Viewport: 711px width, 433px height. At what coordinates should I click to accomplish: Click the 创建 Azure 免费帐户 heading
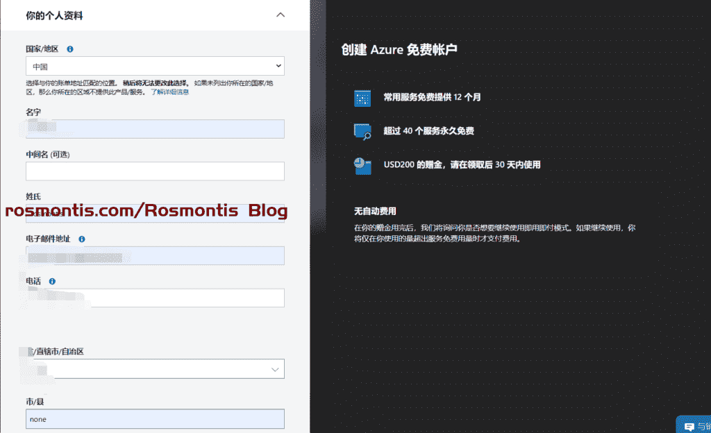point(399,49)
